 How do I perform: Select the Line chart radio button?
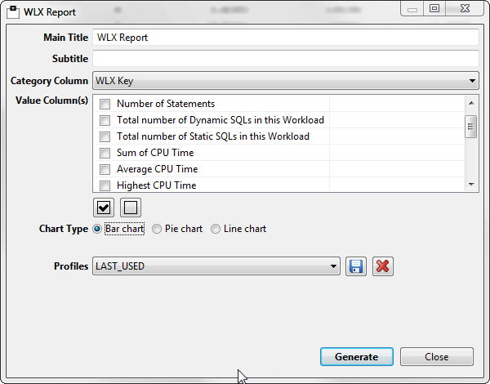(216, 229)
